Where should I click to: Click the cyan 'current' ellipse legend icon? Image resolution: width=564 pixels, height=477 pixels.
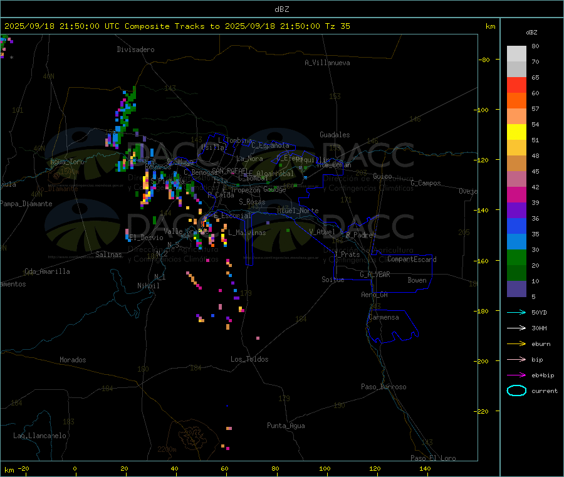coord(516,391)
